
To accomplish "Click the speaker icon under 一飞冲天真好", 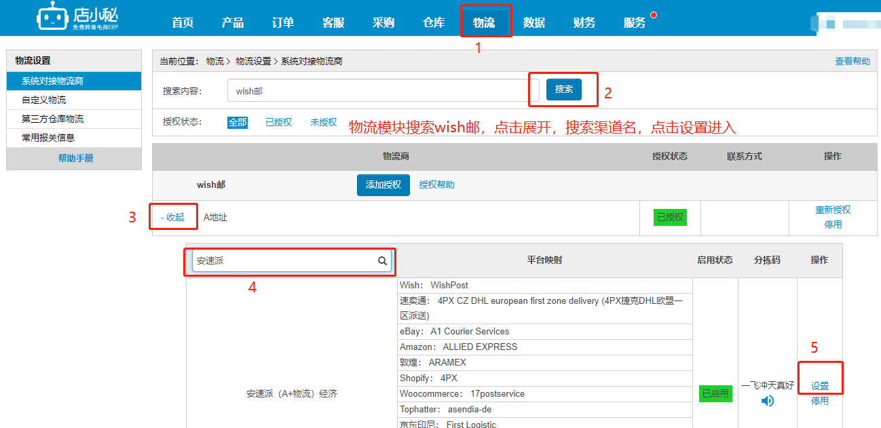I will click(768, 401).
